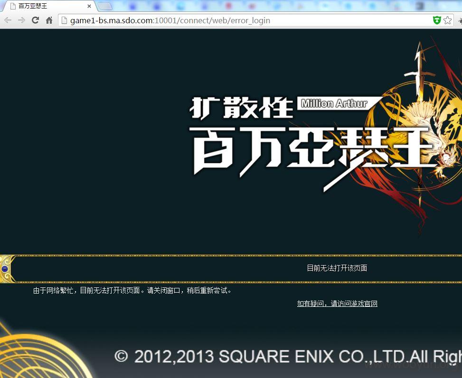Reload the page with refresh icon
This screenshot has width=462, height=378.
coord(35,20)
